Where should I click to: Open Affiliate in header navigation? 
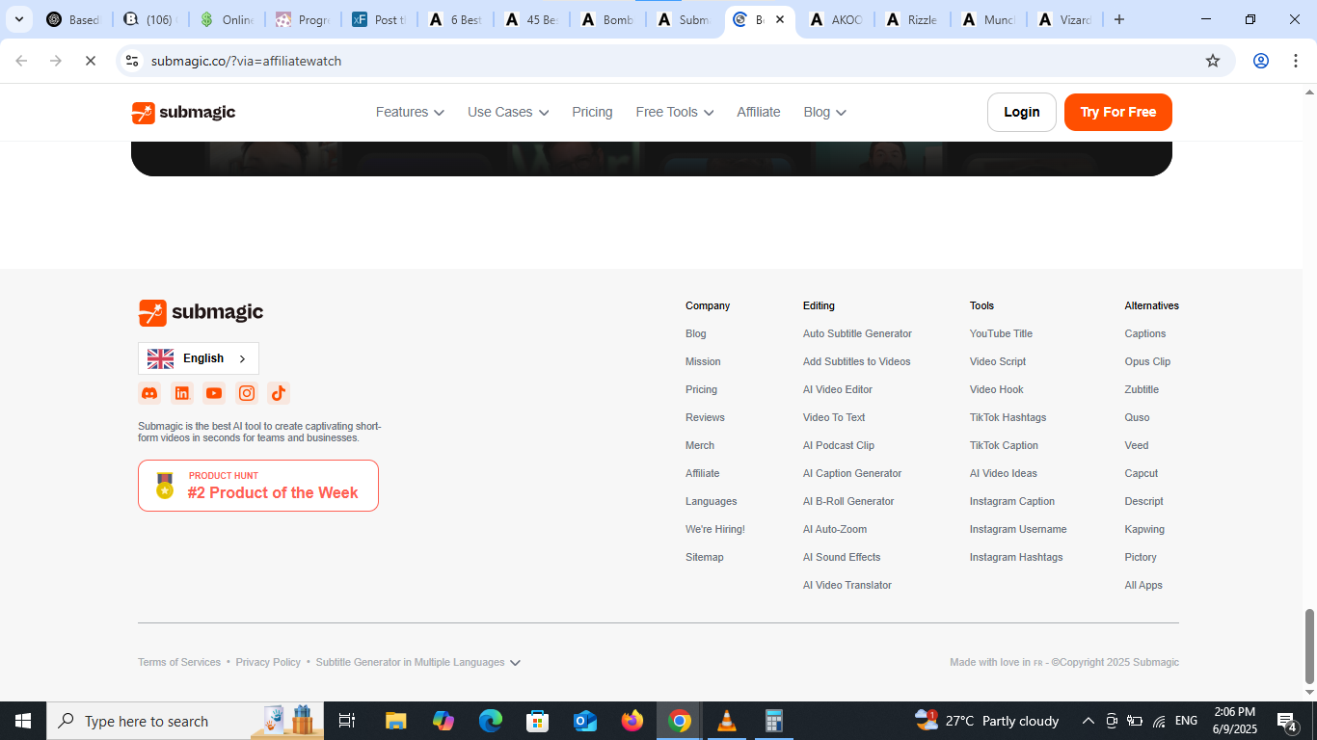pyautogui.click(x=759, y=112)
